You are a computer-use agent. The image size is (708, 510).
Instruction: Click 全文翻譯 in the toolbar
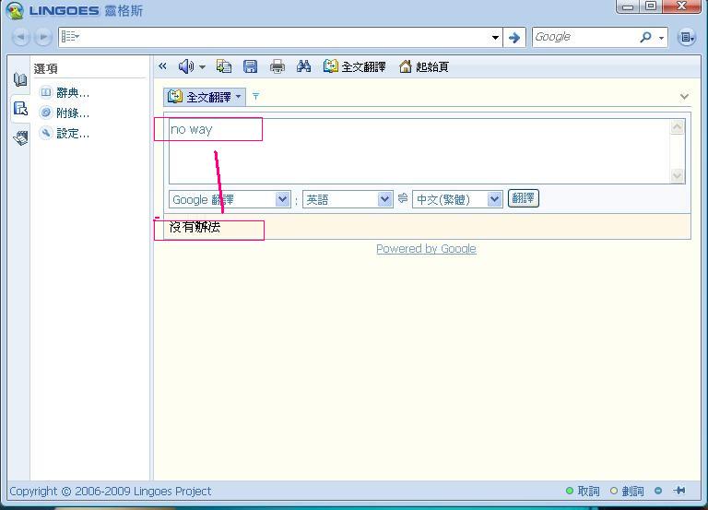coord(354,66)
